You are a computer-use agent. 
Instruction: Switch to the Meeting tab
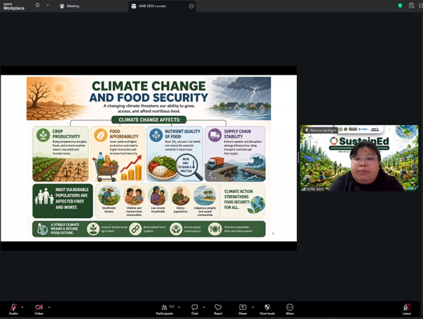(69, 5)
